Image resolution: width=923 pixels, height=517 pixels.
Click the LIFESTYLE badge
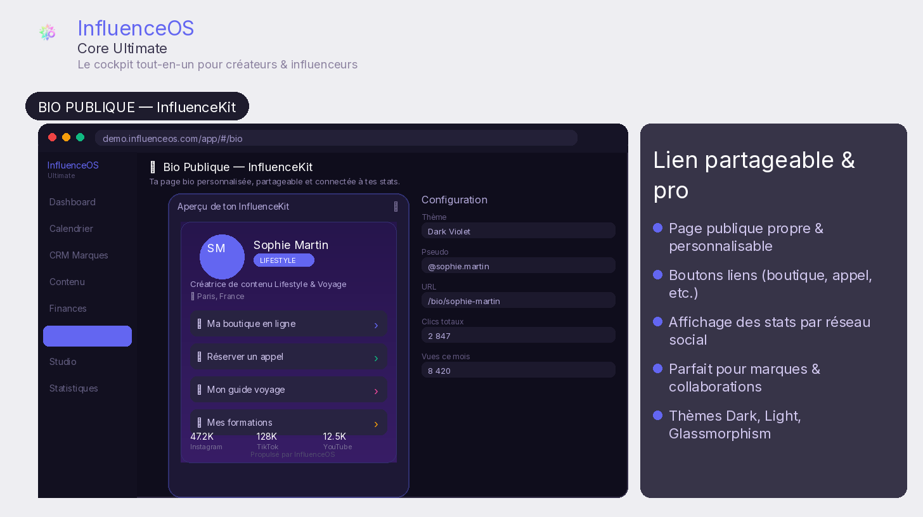click(x=283, y=260)
